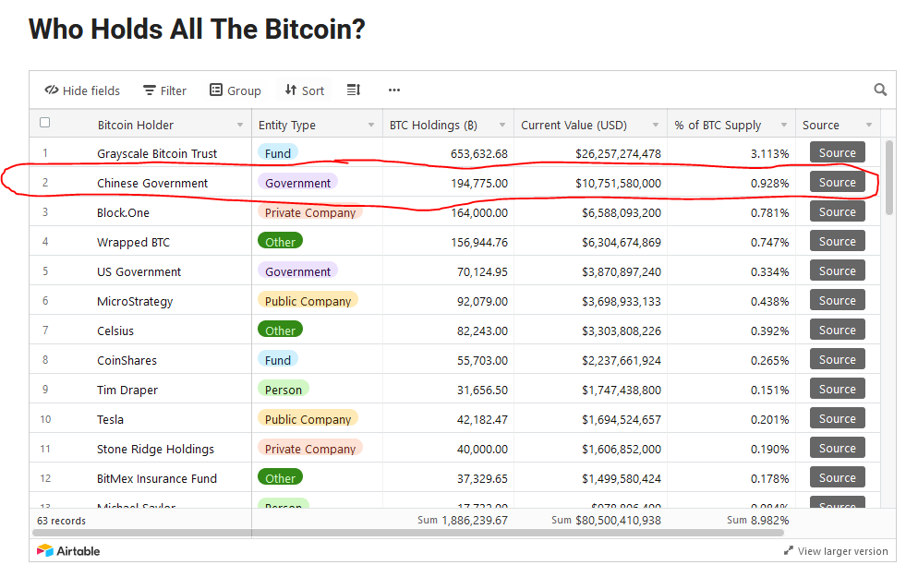Click the Airtable logo link
918x577 pixels.
click(68, 550)
